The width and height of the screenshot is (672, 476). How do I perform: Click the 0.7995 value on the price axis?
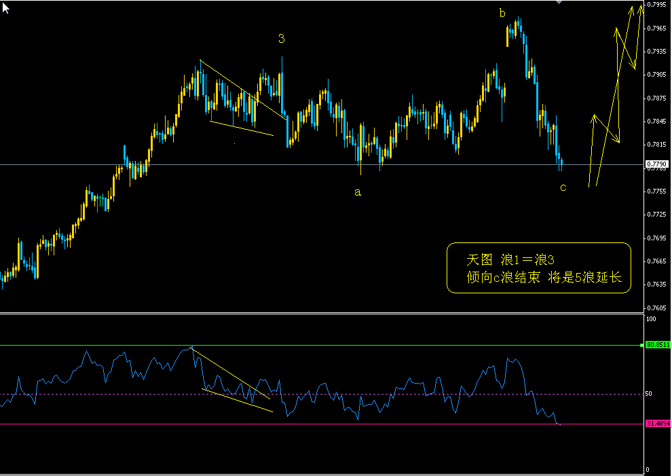point(658,6)
